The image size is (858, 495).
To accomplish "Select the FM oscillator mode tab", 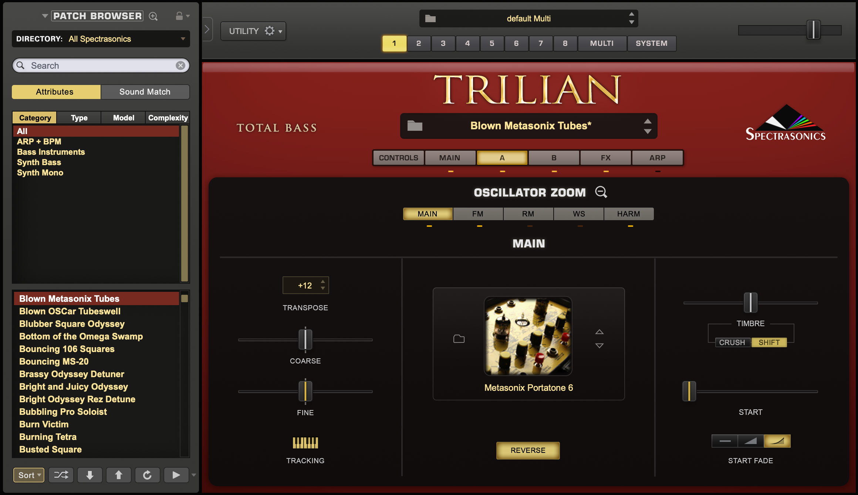I will [x=479, y=213].
